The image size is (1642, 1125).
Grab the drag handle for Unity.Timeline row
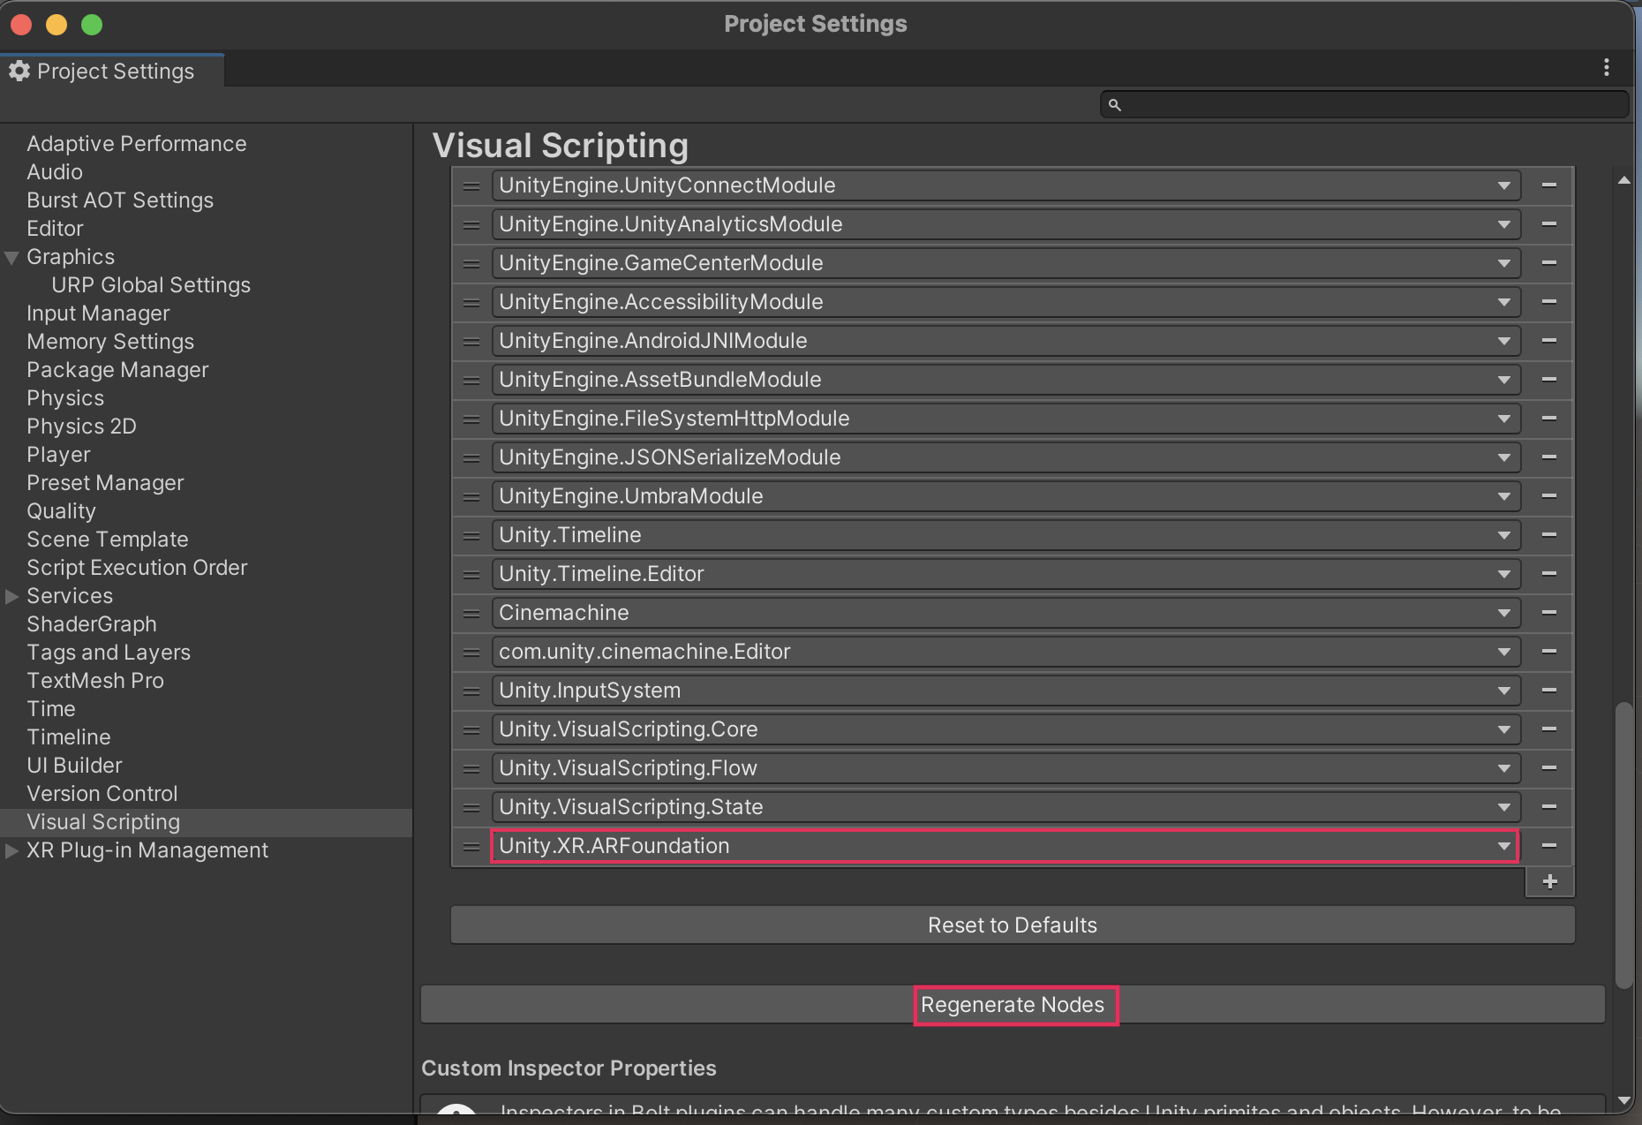[x=471, y=535]
